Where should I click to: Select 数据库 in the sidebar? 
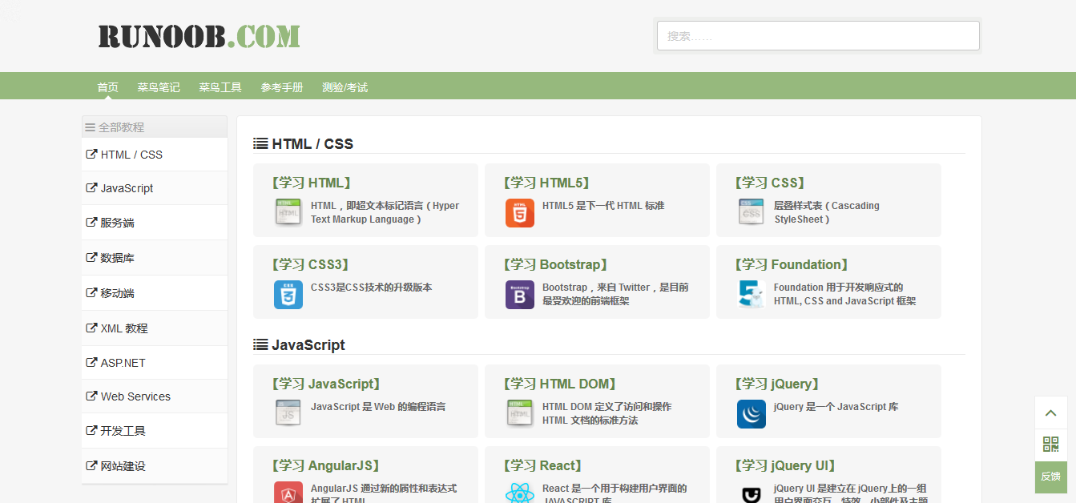pyautogui.click(x=155, y=258)
